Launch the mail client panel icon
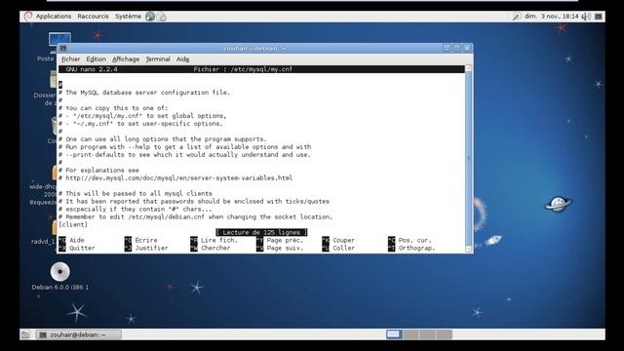This screenshot has height=351, width=624. [x=162, y=17]
